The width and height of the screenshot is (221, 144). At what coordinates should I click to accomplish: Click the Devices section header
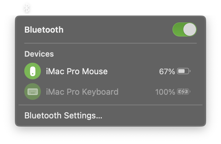tap(39, 54)
